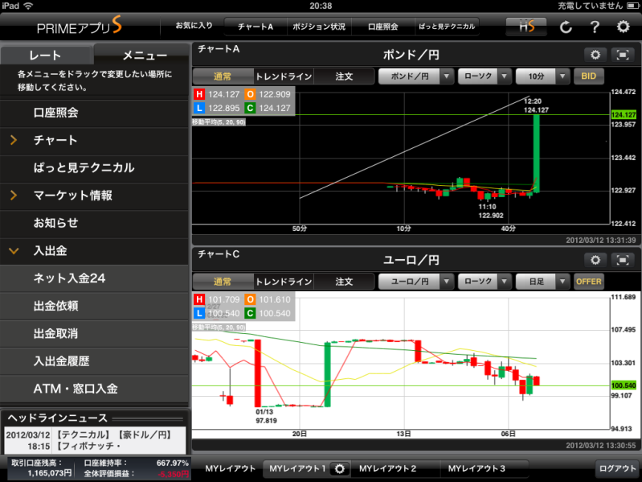Screen dimensions: 642x482
Task: Open Chart A settings gear
Action: click(595, 55)
